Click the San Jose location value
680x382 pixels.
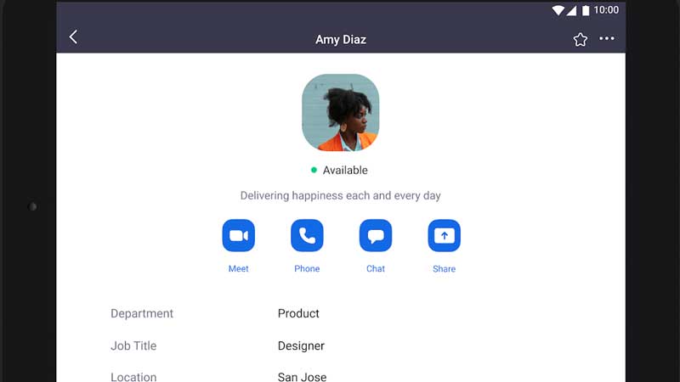303,377
